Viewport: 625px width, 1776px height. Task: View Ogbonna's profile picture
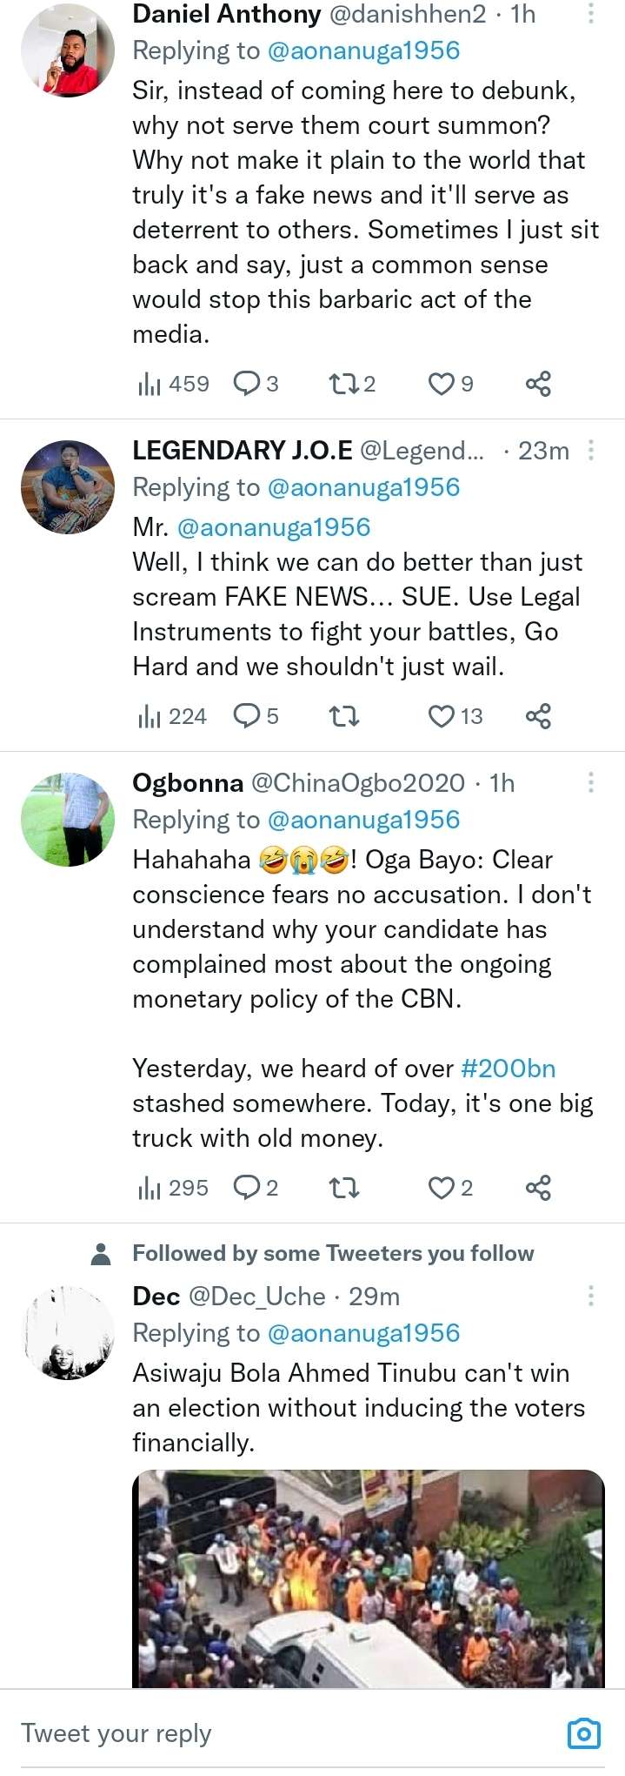point(68,819)
